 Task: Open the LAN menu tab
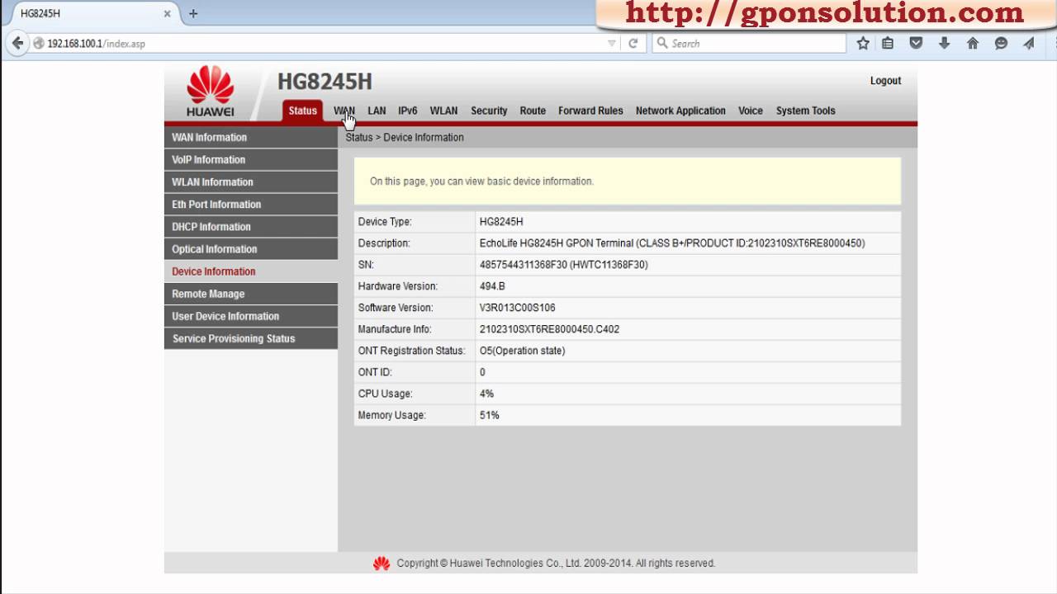(x=377, y=111)
